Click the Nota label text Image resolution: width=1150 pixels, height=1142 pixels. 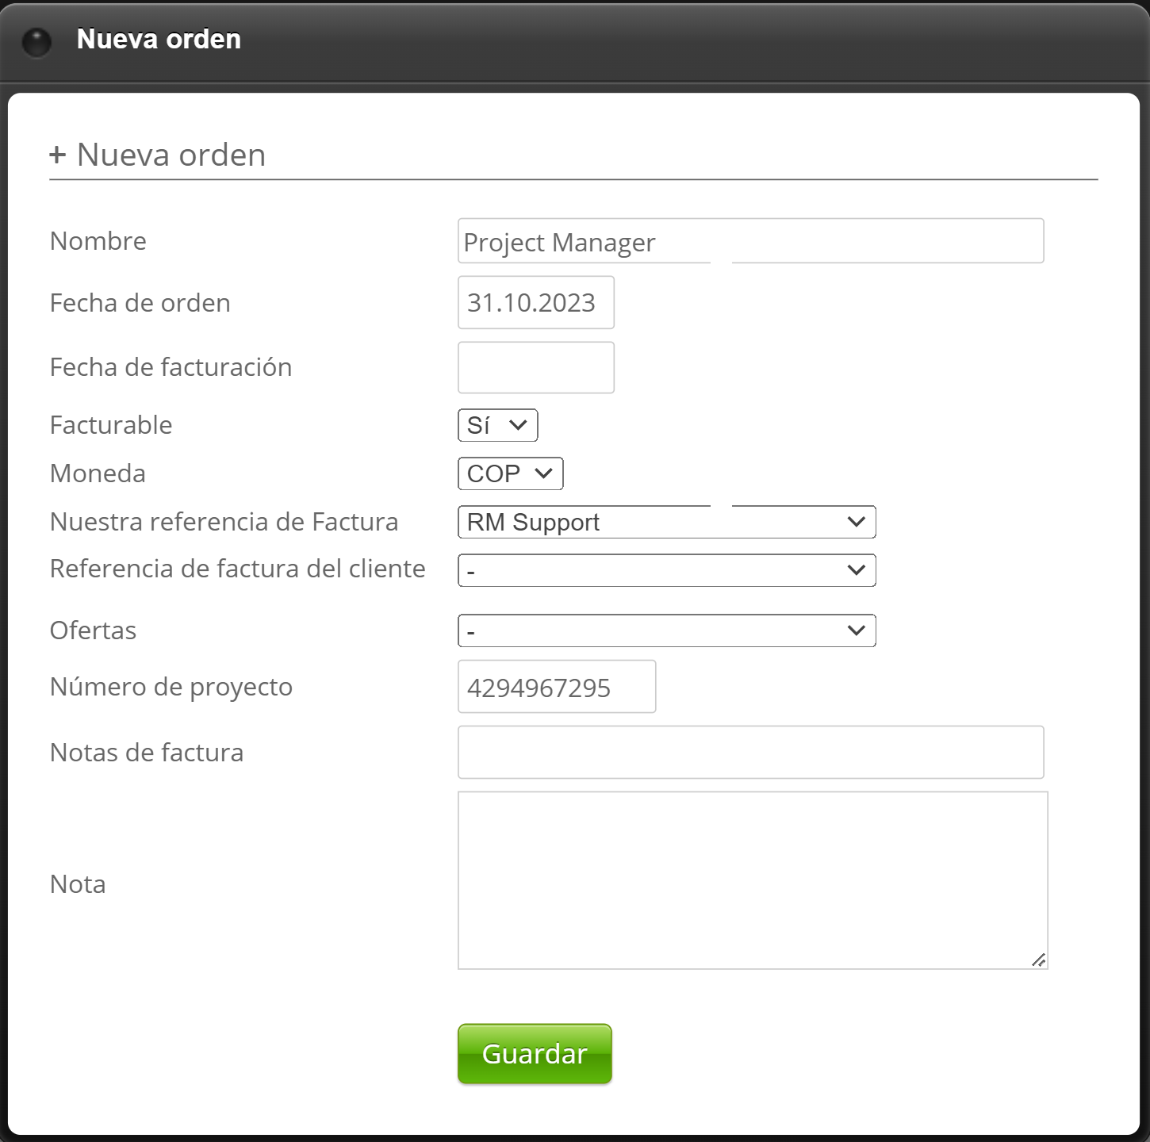pos(78,884)
